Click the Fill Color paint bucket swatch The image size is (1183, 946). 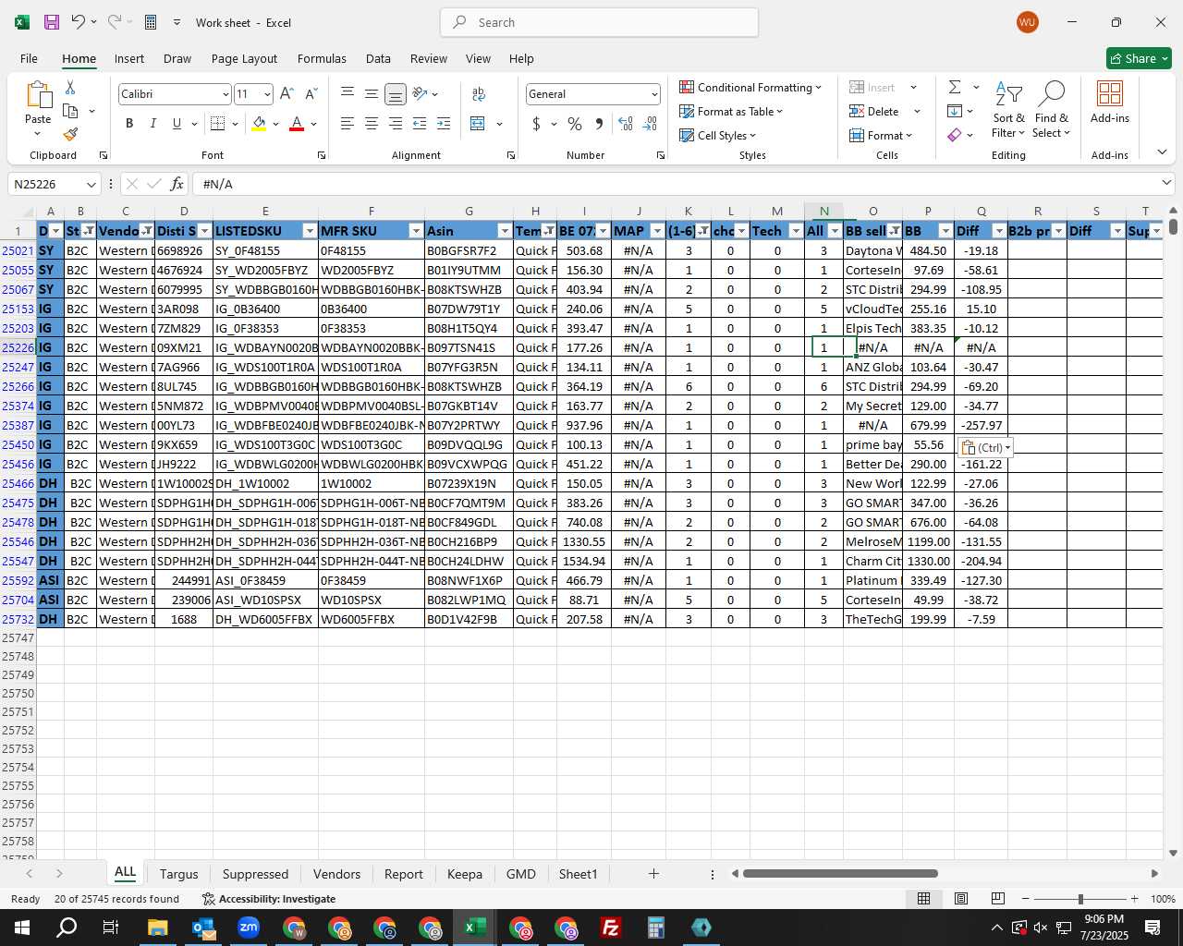tap(259, 124)
